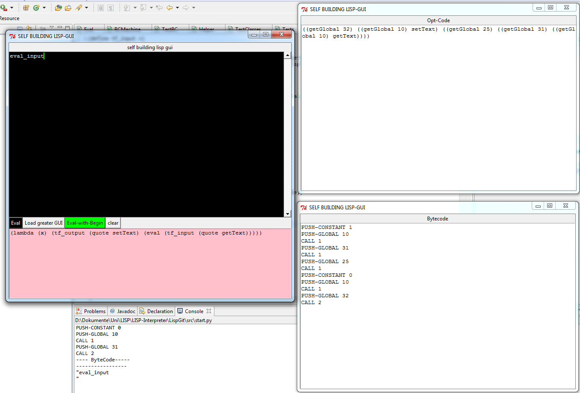Click the Bytecode header label
The image size is (580, 393).
pyautogui.click(x=438, y=219)
